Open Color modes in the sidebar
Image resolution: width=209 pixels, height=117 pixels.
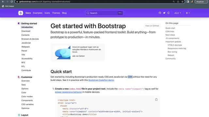27,97
